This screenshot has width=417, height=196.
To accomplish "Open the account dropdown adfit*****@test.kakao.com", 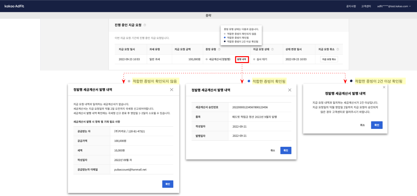I will (x=394, y=6).
